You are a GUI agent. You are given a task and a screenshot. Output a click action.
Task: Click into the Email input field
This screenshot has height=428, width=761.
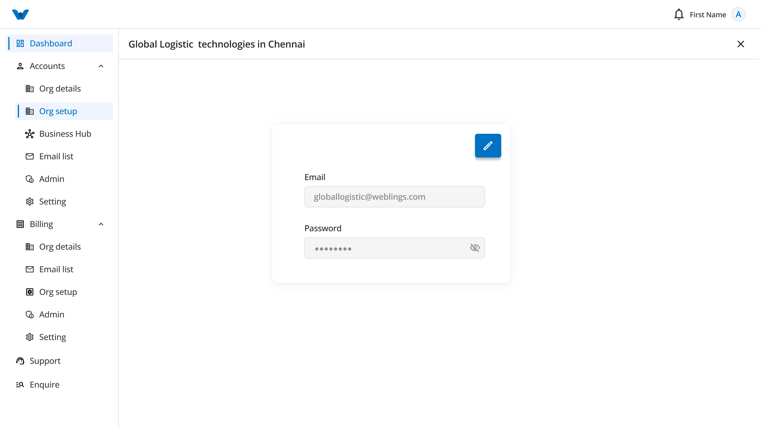coord(395,197)
